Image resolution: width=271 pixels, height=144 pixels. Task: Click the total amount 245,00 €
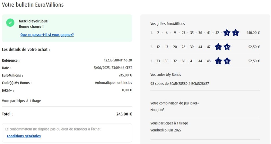click(x=124, y=114)
